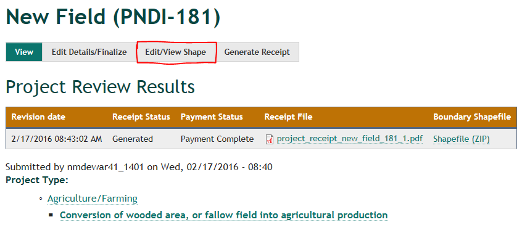Click the PDF file icon beside receipt
Viewport: 522px width, 230px height.
coord(269,139)
